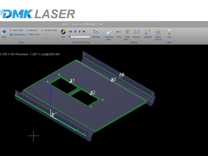
Task: Click the DMK LASER logo
Action: pyautogui.click(x=37, y=14)
